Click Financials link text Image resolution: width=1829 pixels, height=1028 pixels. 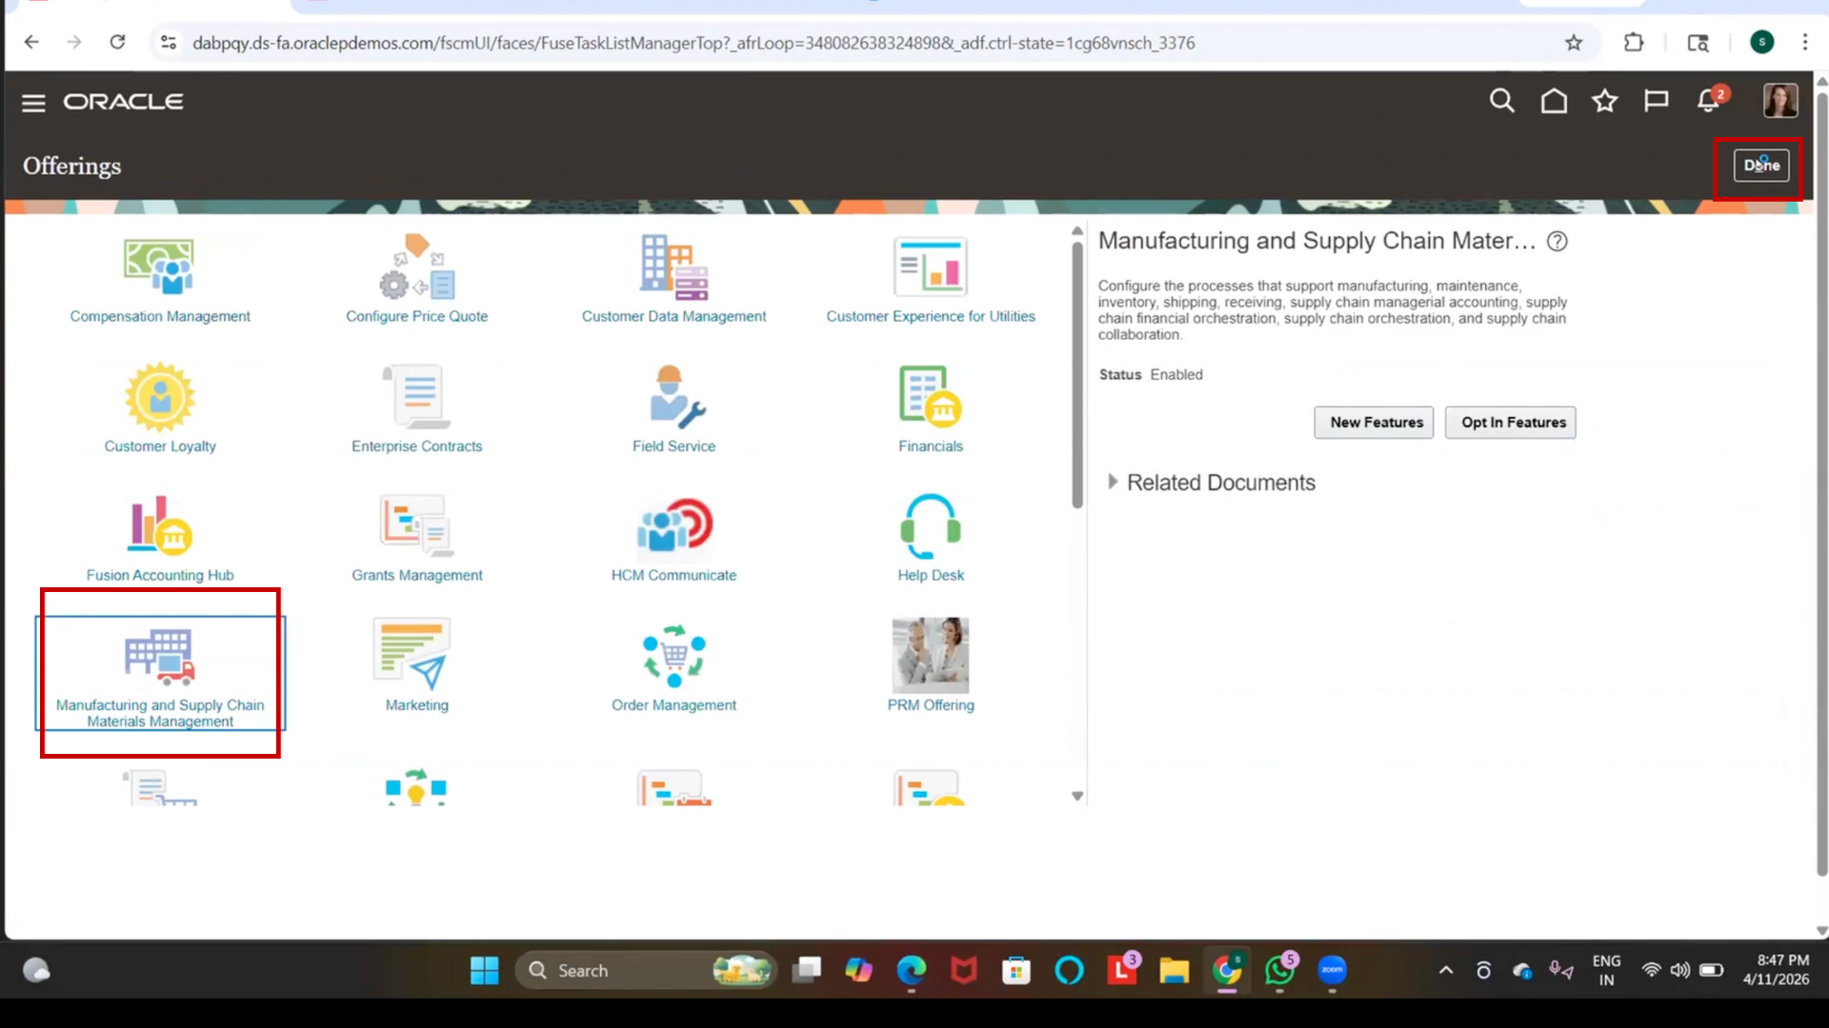pyautogui.click(x=931, y=446)
